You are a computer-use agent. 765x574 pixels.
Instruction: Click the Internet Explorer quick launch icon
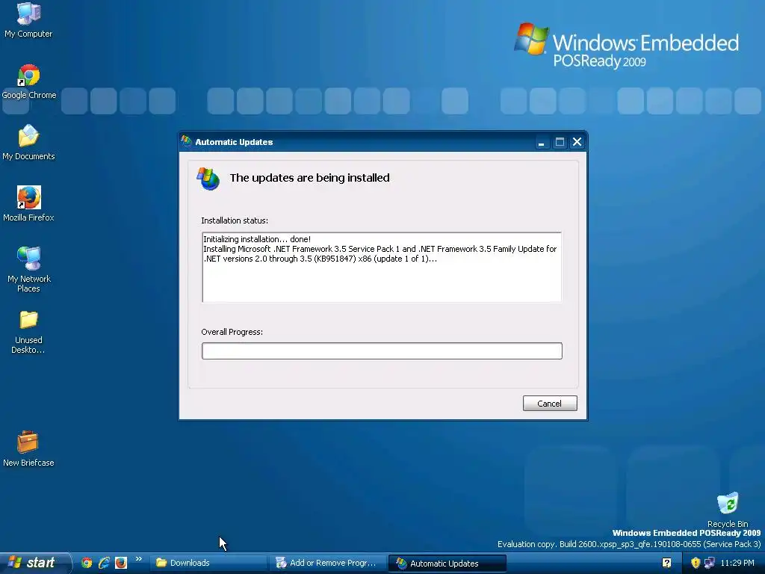104,563
